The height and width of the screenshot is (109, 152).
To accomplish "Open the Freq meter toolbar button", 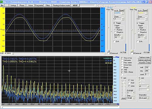I will pos(39,5).
